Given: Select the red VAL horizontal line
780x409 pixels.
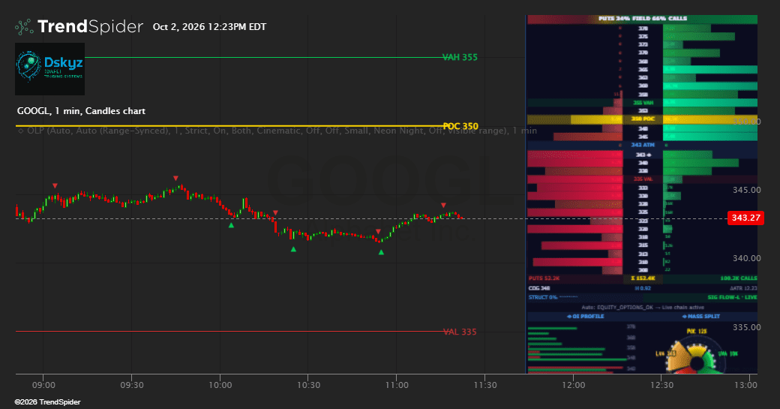Looking at the screenshot, I should tap(229, 332).
